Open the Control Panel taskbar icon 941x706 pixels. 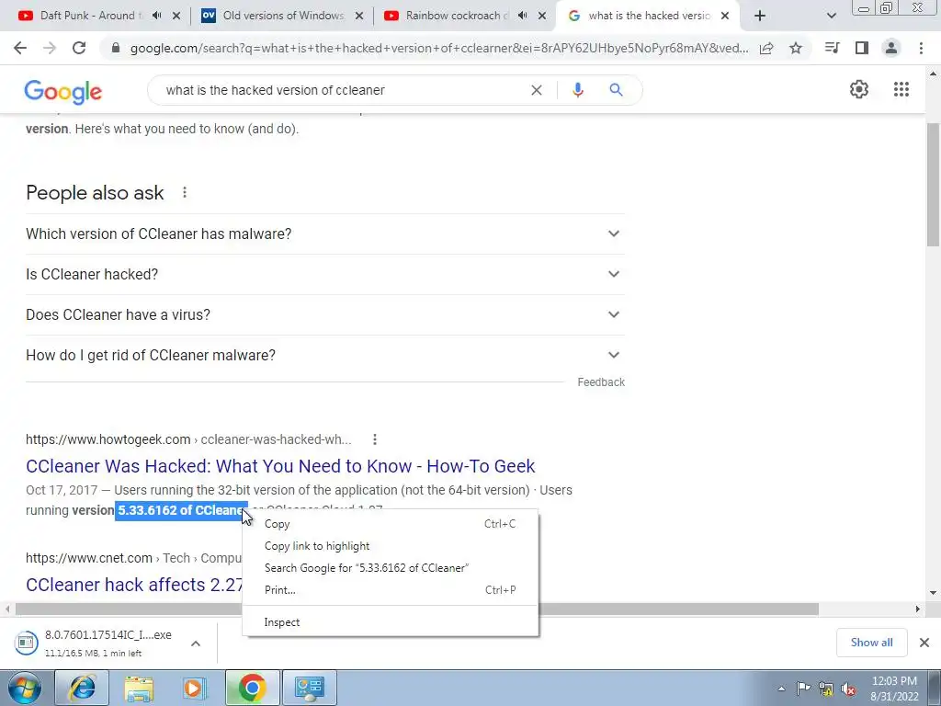309,688
